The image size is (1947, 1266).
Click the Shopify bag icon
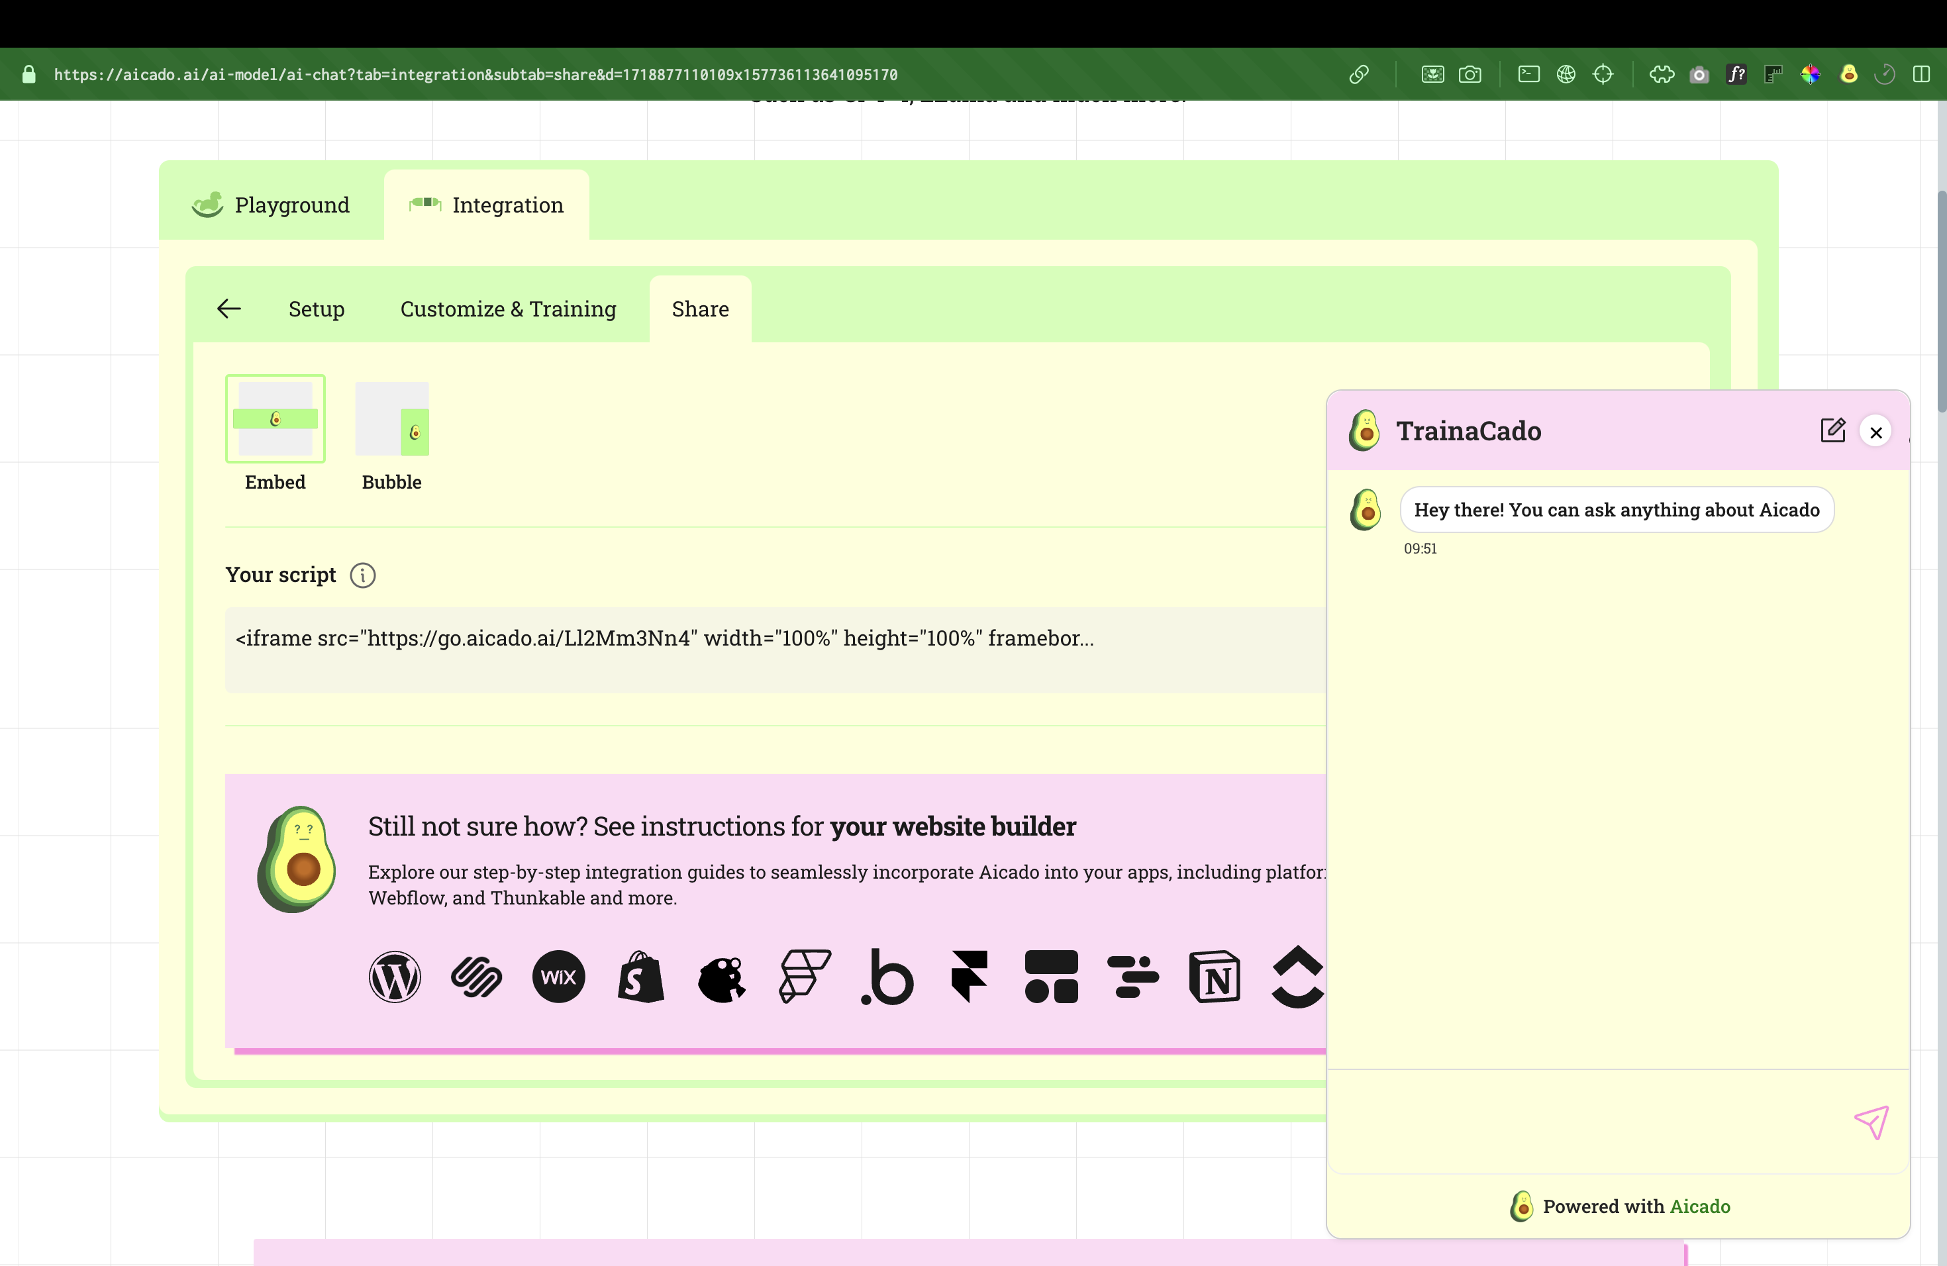640,977
